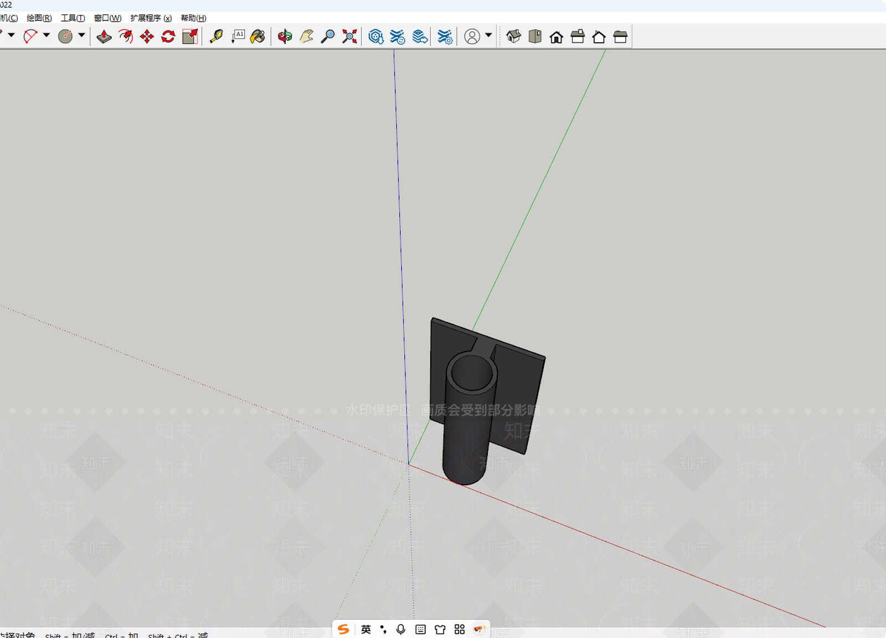Open the IME soft keyboard
886x638 pixels.
pos(420,629)
